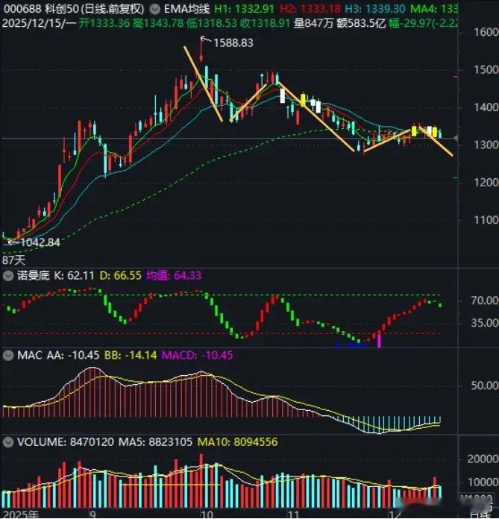Click the 1100 price axis label
The image size is (499, 519).
[486, 220]
